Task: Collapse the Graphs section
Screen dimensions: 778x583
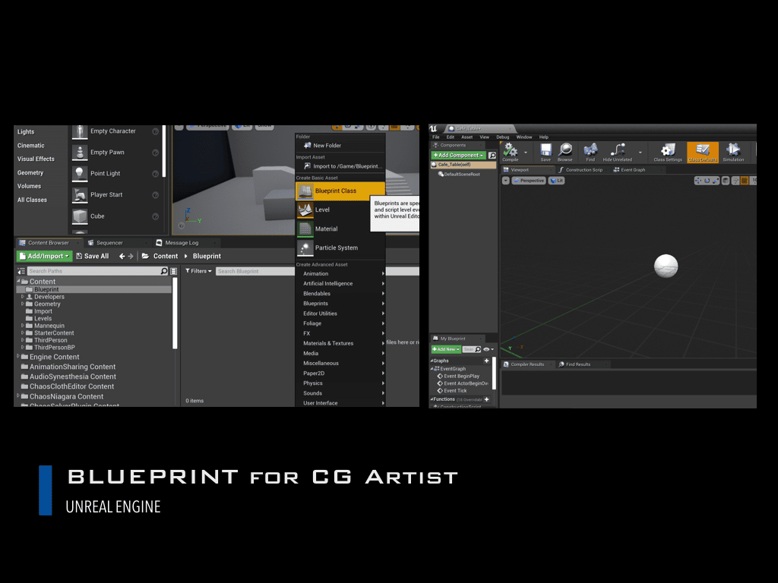Action: [432, 361]
